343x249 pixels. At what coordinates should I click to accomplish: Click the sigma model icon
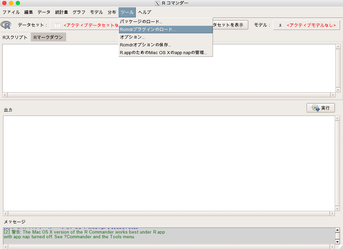pos(280,25)
